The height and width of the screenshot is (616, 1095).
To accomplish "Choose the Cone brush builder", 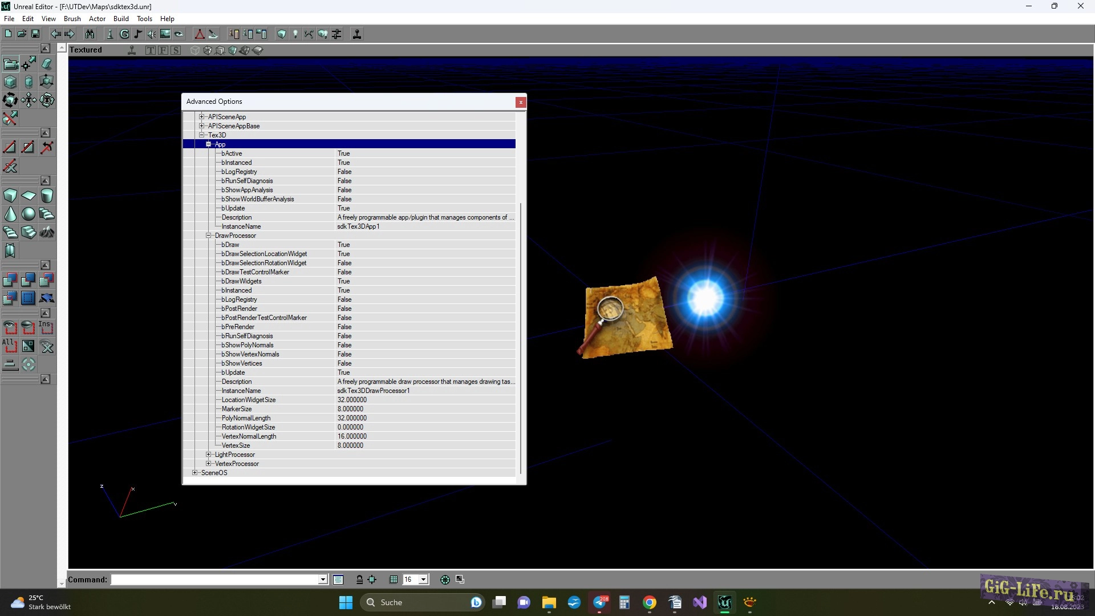I will pos(10,214).
